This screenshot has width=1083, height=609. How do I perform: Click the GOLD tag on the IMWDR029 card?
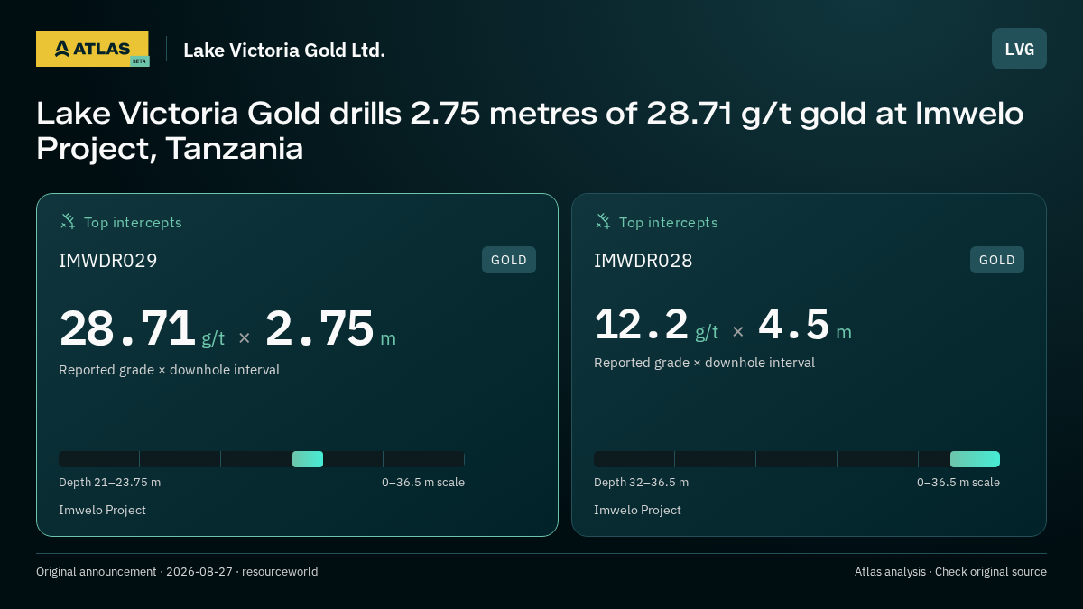click(x=509, y=260)
